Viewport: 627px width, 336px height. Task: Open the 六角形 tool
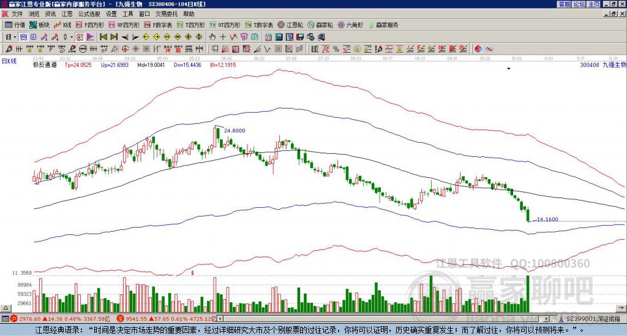351,25
